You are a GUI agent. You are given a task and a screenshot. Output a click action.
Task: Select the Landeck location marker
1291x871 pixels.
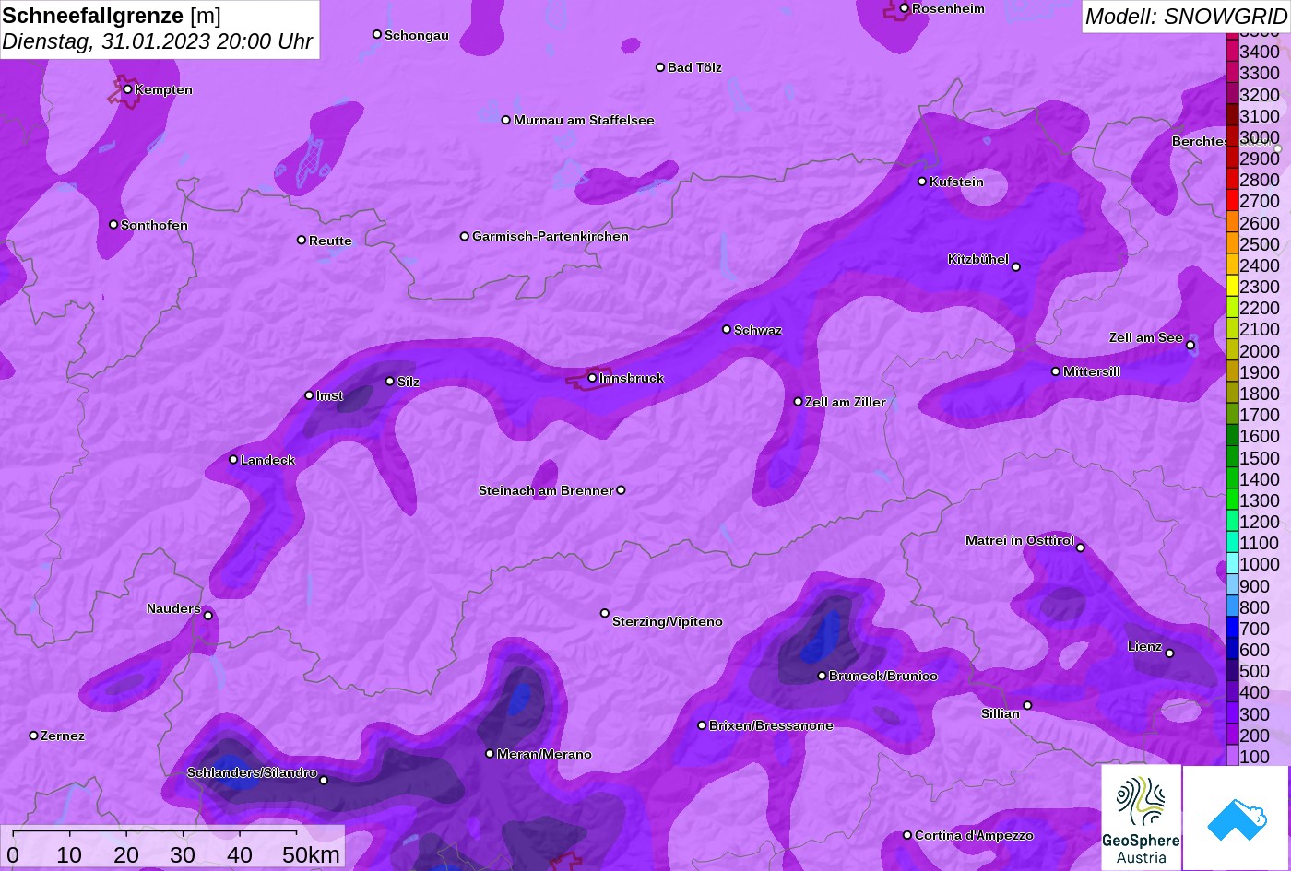click(233, 459)
